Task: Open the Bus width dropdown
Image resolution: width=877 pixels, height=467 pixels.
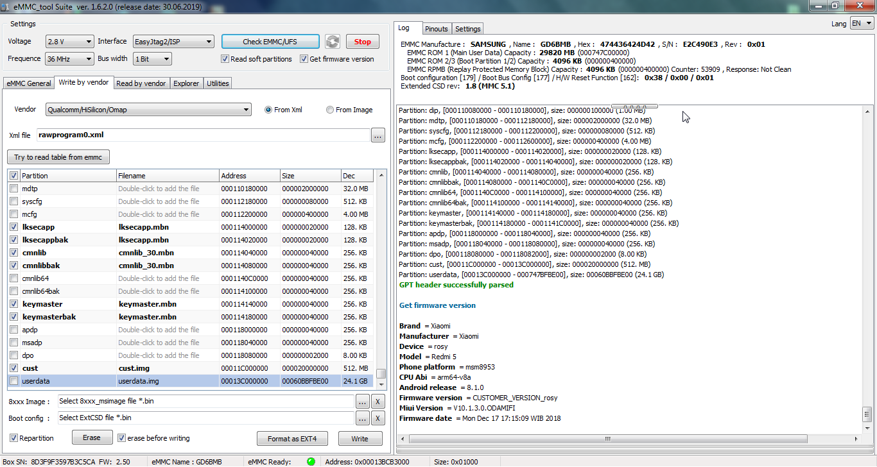Action: coord(152,59)
